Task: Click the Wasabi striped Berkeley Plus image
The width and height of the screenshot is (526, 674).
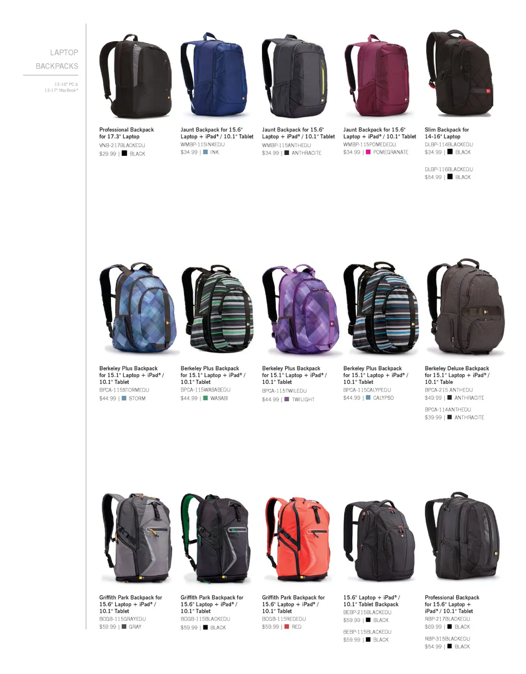Action: pos(217,308)
